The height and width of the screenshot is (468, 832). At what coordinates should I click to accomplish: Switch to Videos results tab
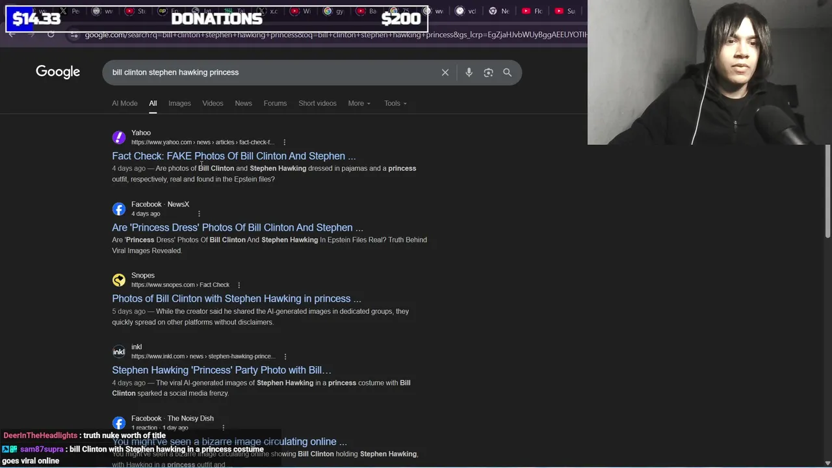pos(213,103)
